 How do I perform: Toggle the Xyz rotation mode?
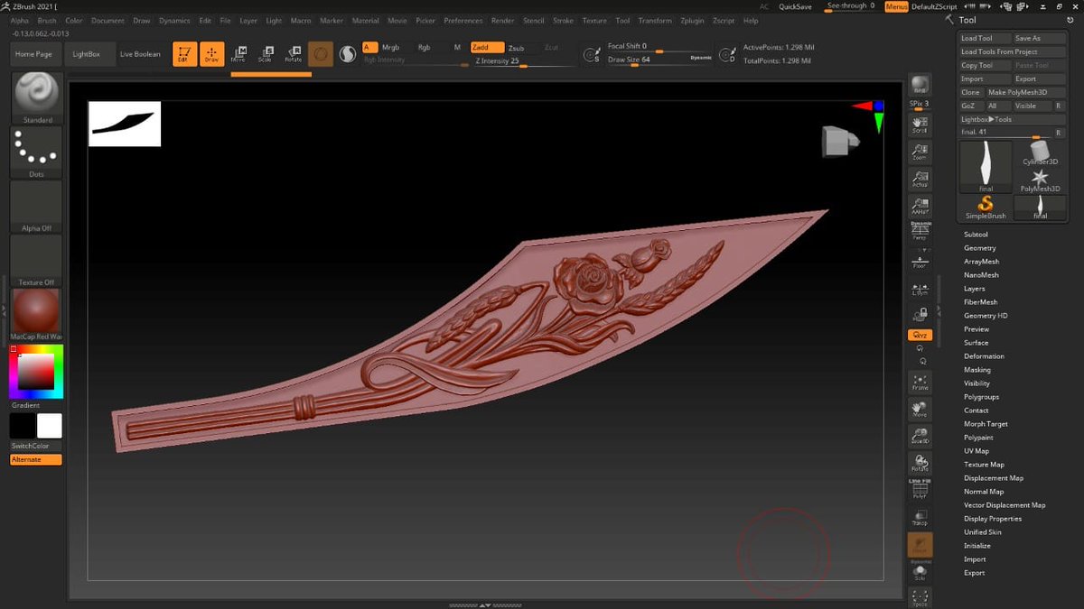pyautogui.click(x=920, y=336)
